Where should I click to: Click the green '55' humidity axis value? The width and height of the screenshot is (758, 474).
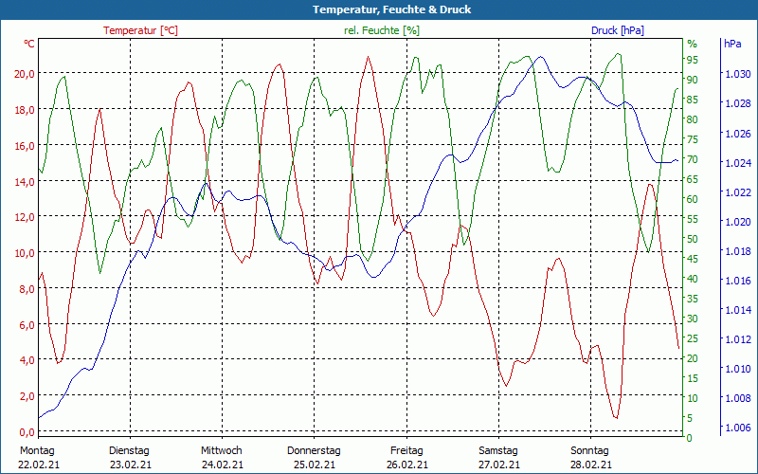(693, 219)
